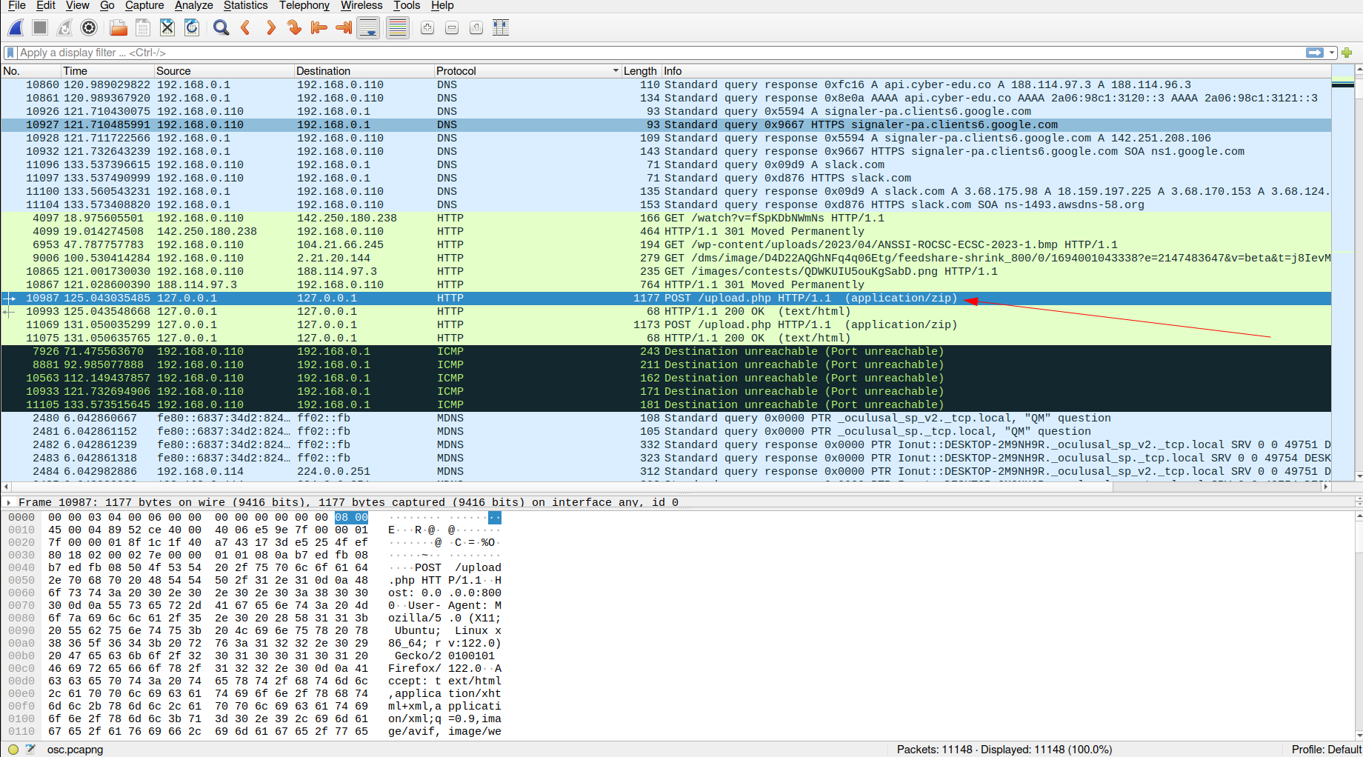The height and width of the screenshot is (757, 1363).
Task: Jump to the last packet icon
Action: 344,28
